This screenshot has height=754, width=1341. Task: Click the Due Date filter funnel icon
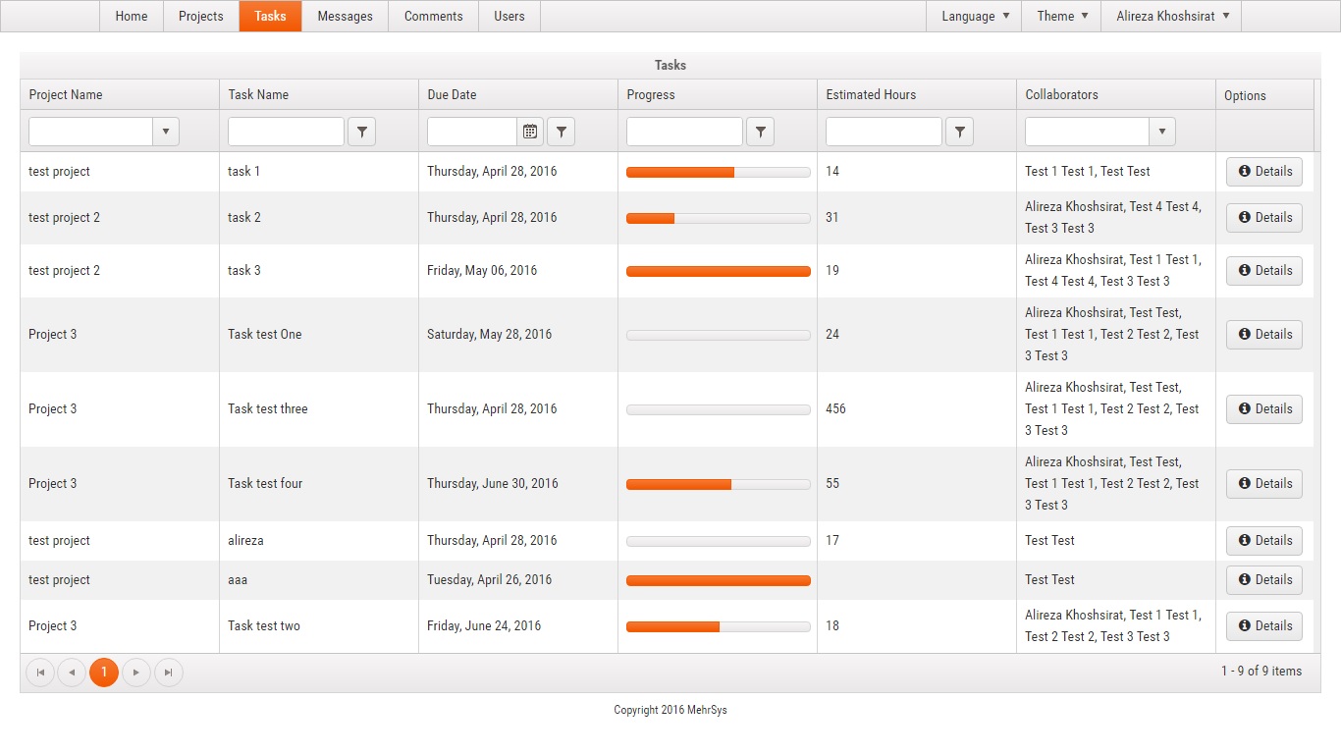pyautogui.click(x=561, y=132)
